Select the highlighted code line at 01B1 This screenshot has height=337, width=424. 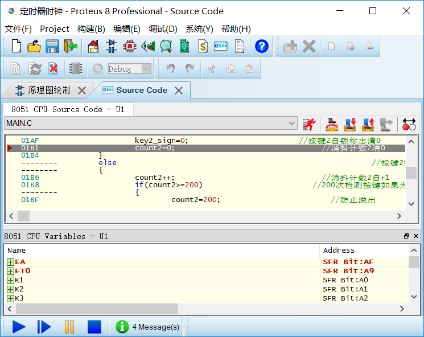point(205,148)
